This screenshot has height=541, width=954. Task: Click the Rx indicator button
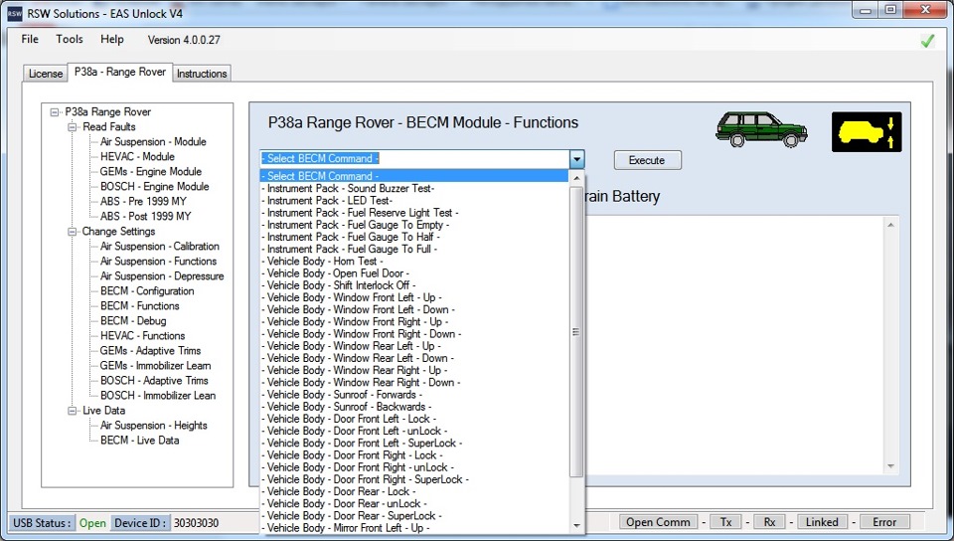point(769,522)
